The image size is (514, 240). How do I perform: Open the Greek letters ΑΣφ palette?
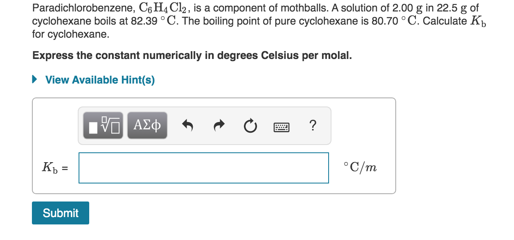(147, 125)
